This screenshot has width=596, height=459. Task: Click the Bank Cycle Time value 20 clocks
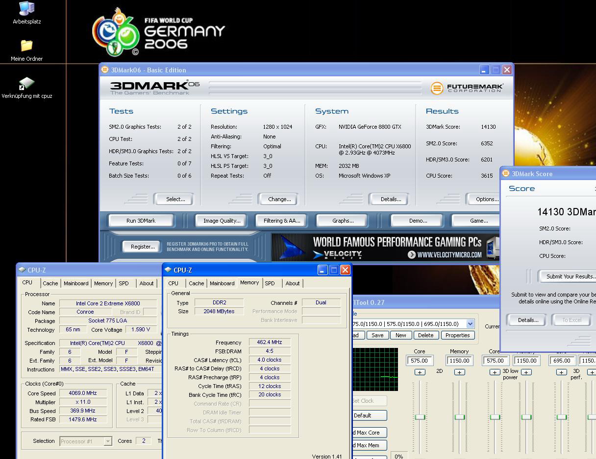point(270,394)
